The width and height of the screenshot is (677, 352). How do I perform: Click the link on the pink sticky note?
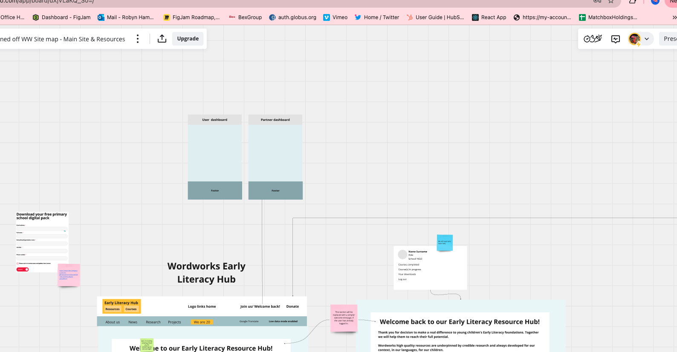tap(68, 274)
